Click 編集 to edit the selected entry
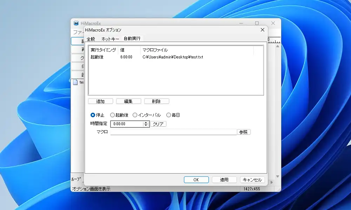 [x=128, y=101]
